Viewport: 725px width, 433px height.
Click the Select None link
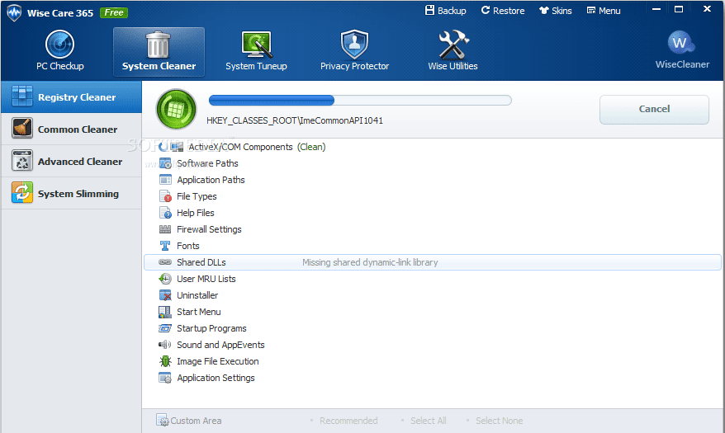click(x=500, y=421)
